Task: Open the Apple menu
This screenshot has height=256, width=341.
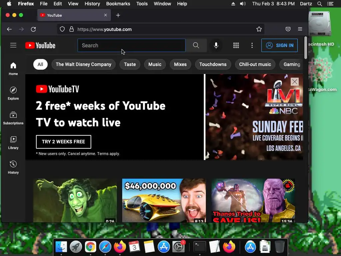Action: tap(9, 4)
